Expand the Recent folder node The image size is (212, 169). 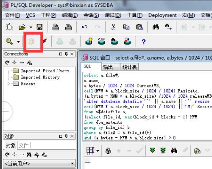tap(8, 84)
